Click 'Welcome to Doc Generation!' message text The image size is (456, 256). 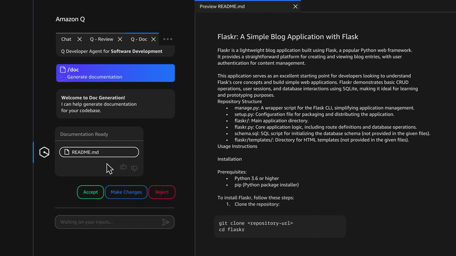(93, 98)
